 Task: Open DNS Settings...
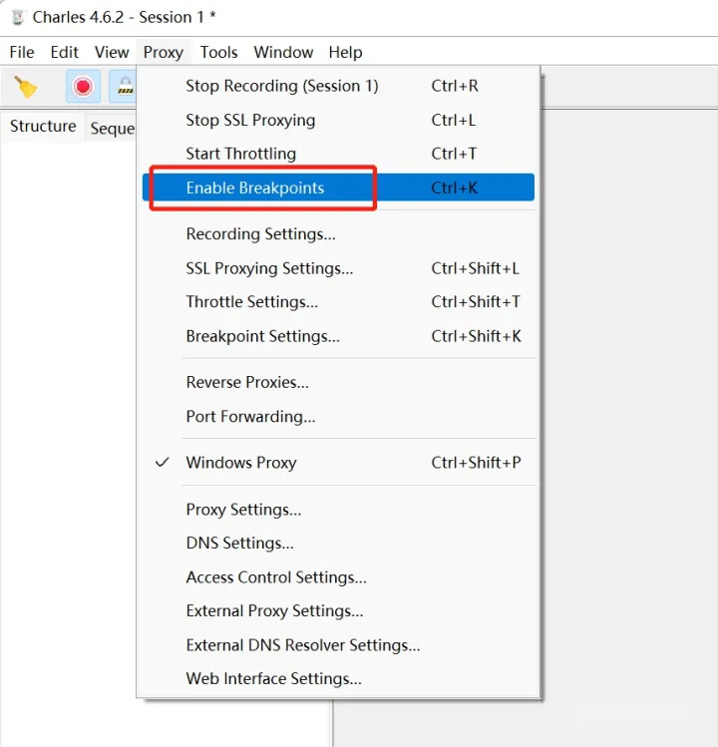[x=338, y=544]
